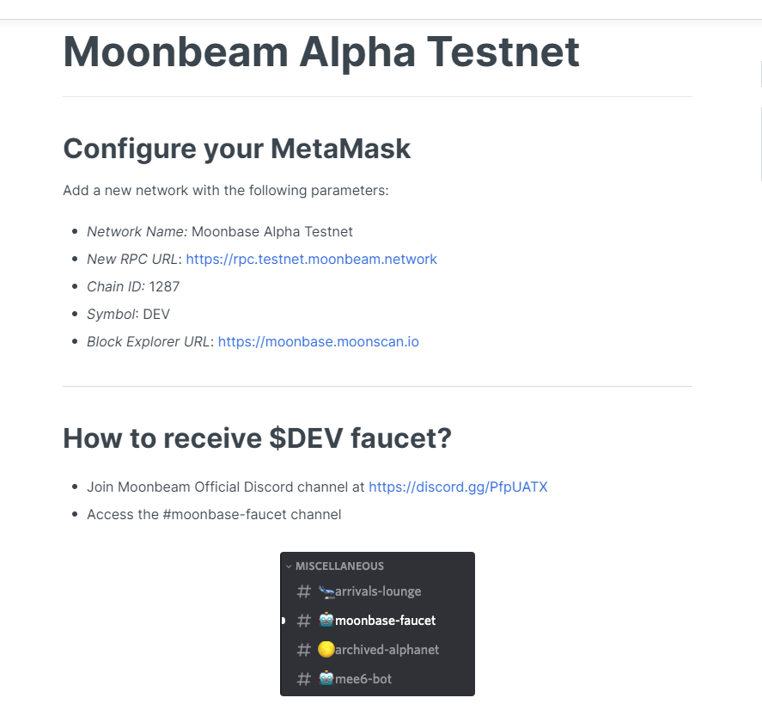
Task: Click the Configure your MetaMask heading
Action: pos(237,148)
